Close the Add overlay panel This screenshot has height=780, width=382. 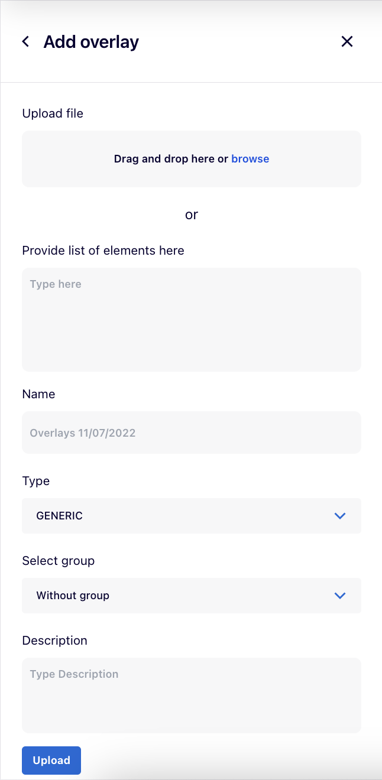tap(347, 41)
